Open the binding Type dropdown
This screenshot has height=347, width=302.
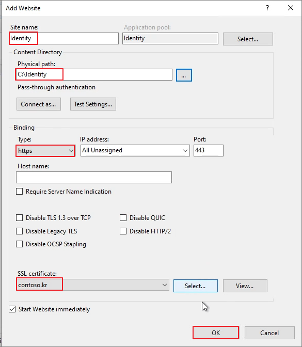45,151
